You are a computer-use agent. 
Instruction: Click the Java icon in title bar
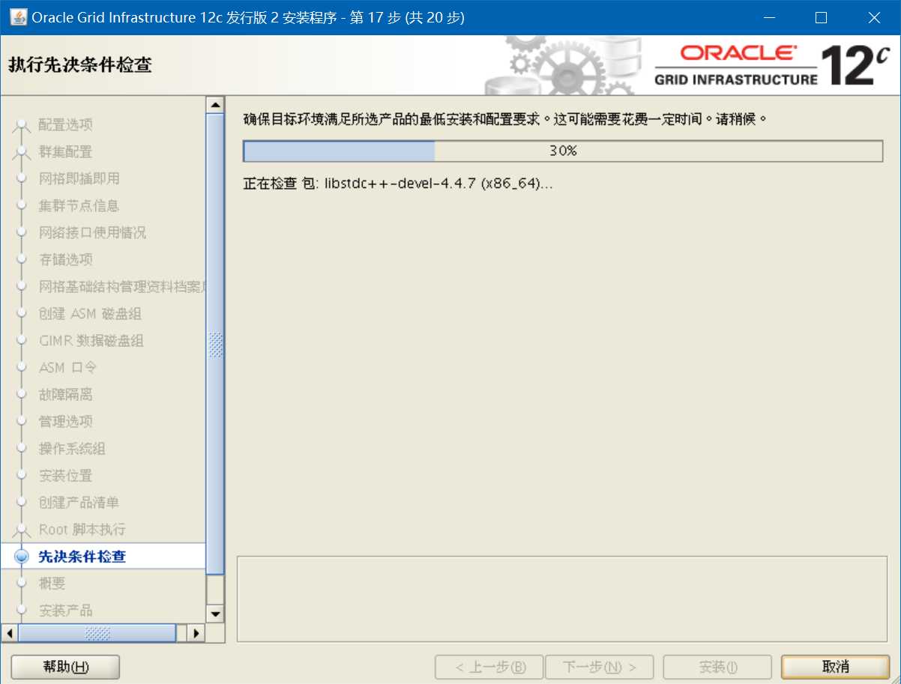17,17
